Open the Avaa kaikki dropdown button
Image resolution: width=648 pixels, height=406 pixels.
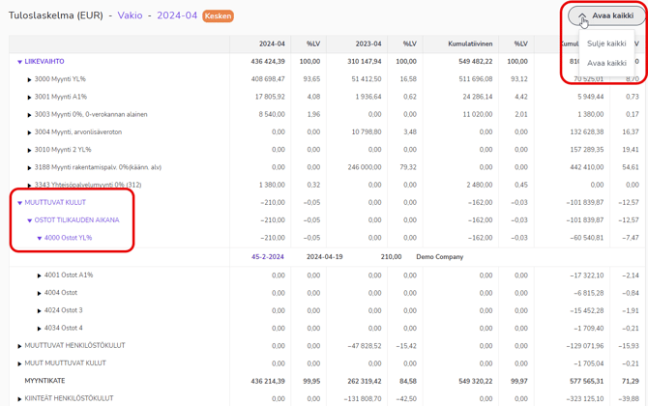click(605, 15)
